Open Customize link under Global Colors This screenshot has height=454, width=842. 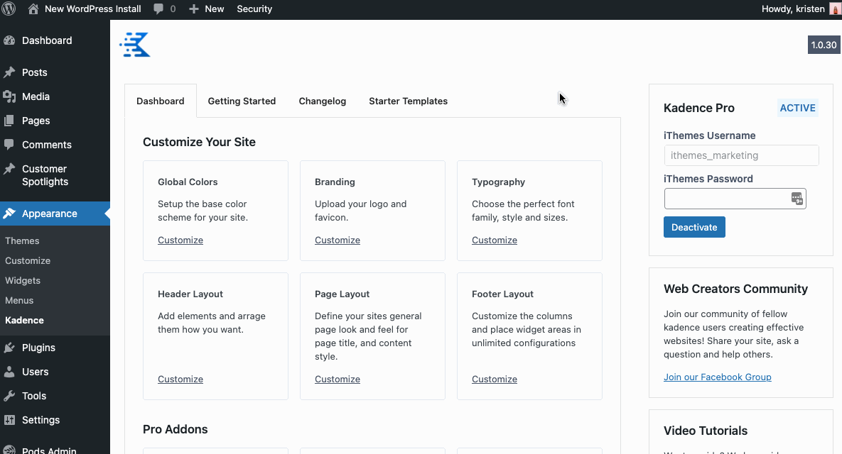pyautogui.click(x=180, y=240)
